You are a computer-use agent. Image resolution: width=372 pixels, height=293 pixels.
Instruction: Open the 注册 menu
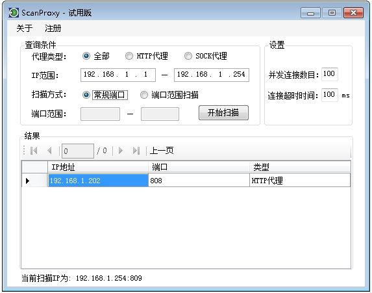53,28
